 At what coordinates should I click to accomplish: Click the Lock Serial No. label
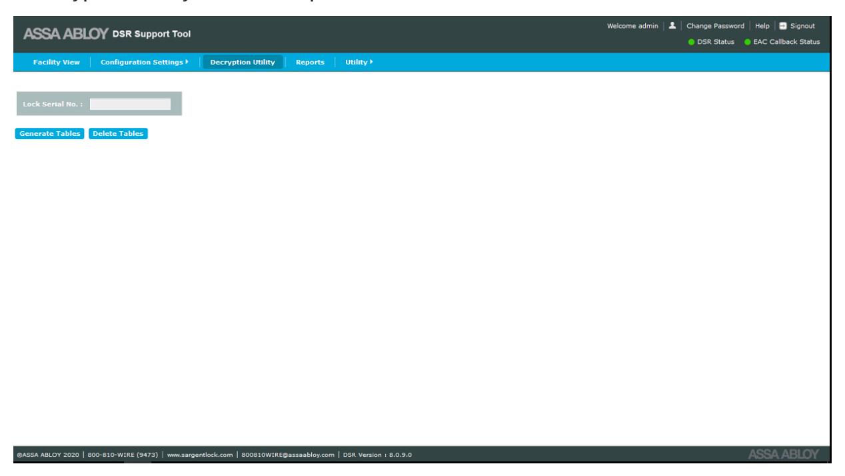click(x=53, y=104)
